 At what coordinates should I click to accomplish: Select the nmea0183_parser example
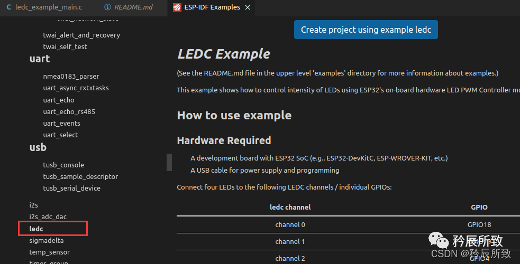point(71,77)
